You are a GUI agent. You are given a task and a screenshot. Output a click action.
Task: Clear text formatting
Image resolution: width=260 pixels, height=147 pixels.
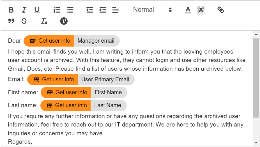(x=44, y=21)
